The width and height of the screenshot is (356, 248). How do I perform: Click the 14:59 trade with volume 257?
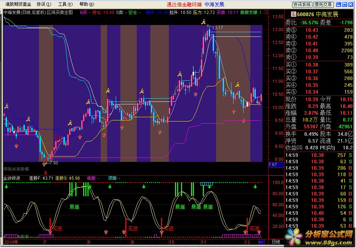[319, 155]
